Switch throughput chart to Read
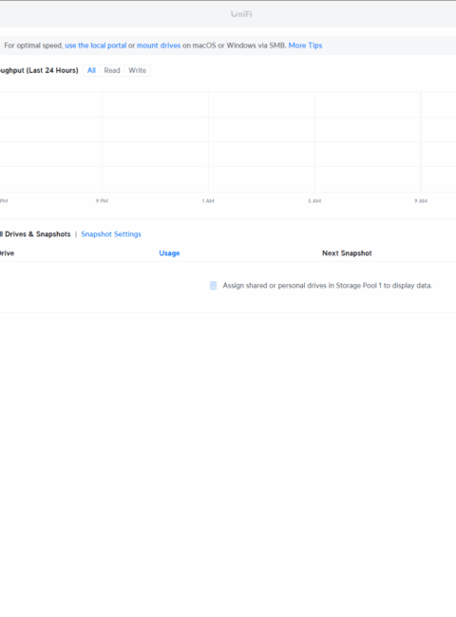Screen dimensions: 456x617 [x=112, y=70]
